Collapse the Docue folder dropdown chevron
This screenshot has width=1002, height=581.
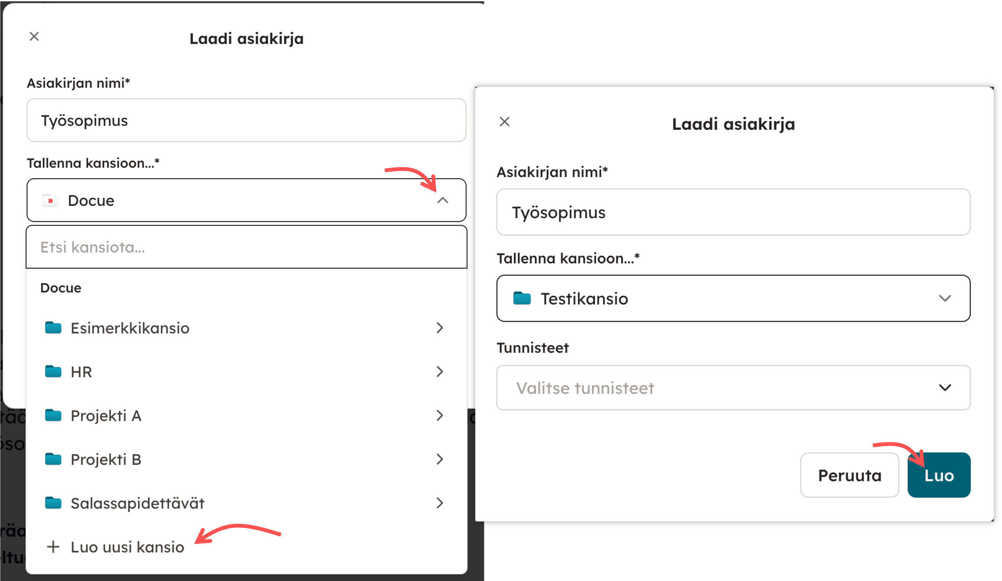point(443,200)
